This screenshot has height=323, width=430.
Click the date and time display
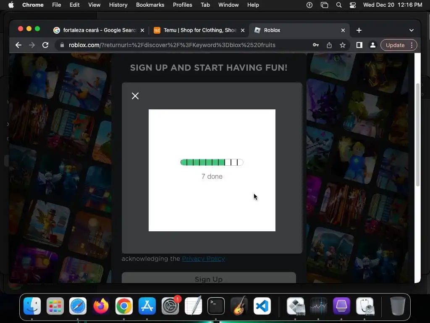tap(393, 5)
